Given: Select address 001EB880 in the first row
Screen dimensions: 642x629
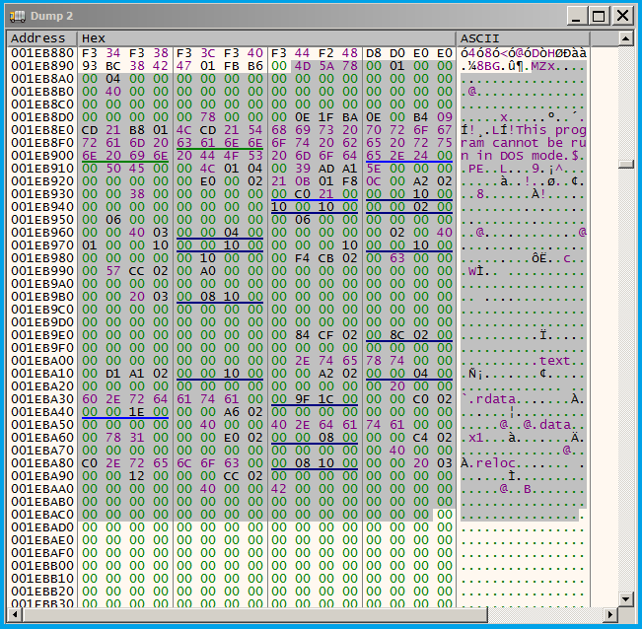Looking at the screenshot, I should coord(40,52).
